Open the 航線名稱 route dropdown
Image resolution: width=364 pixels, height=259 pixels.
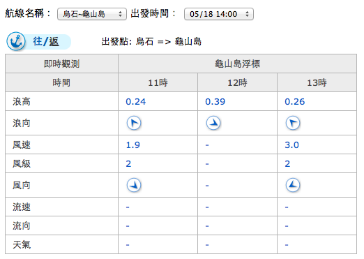pyautogui.click(x=92, y=14)
